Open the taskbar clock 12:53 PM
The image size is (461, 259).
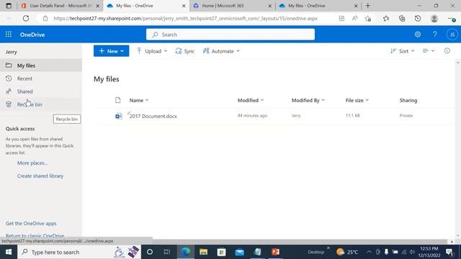[429, 252]
